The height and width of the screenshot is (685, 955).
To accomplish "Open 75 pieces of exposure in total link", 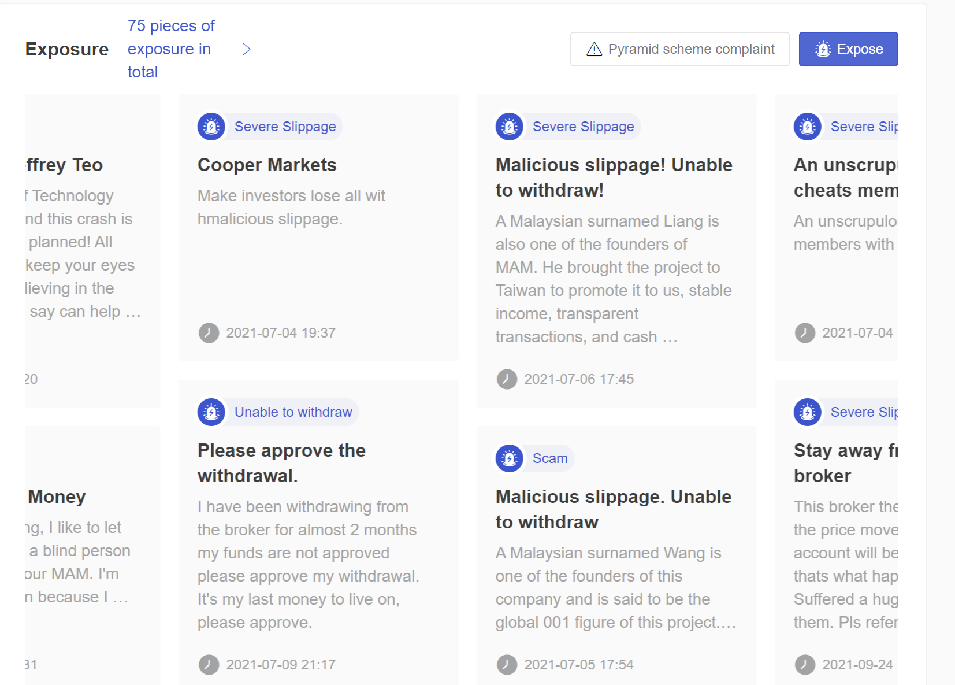I will tap(171, 49).
